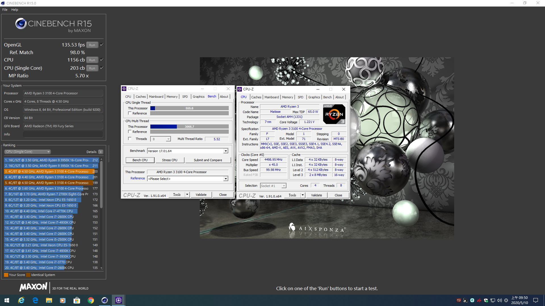Click the CPU-Z title icon of right window
The height and width of the screenshot is (306, 545).
(x=240, y=89)
